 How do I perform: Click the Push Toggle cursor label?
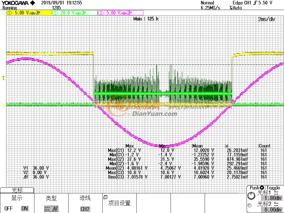point(265,188)
